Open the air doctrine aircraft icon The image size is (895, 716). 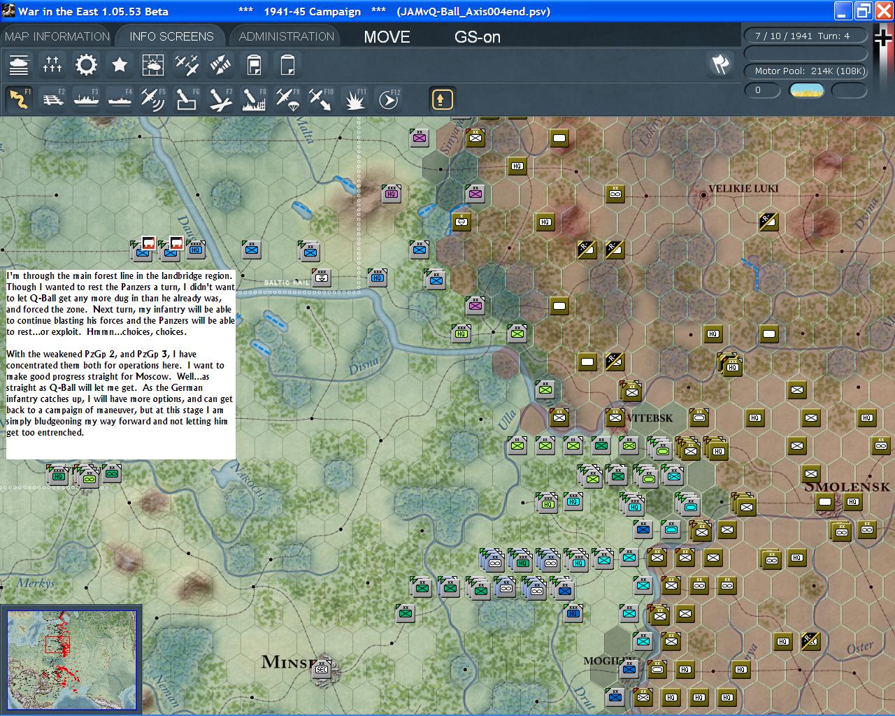click(x=187, y=65)
